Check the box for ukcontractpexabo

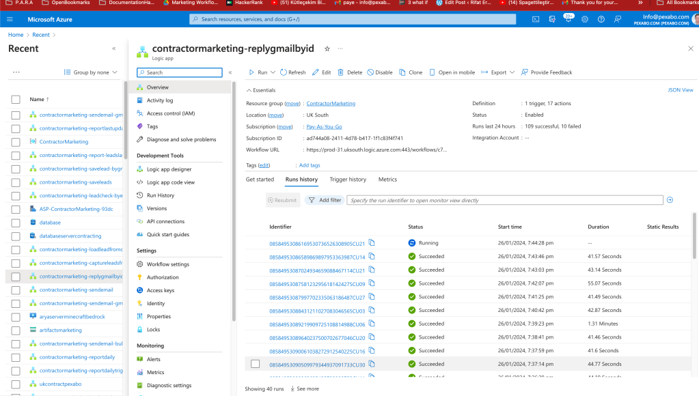[16, 384]
